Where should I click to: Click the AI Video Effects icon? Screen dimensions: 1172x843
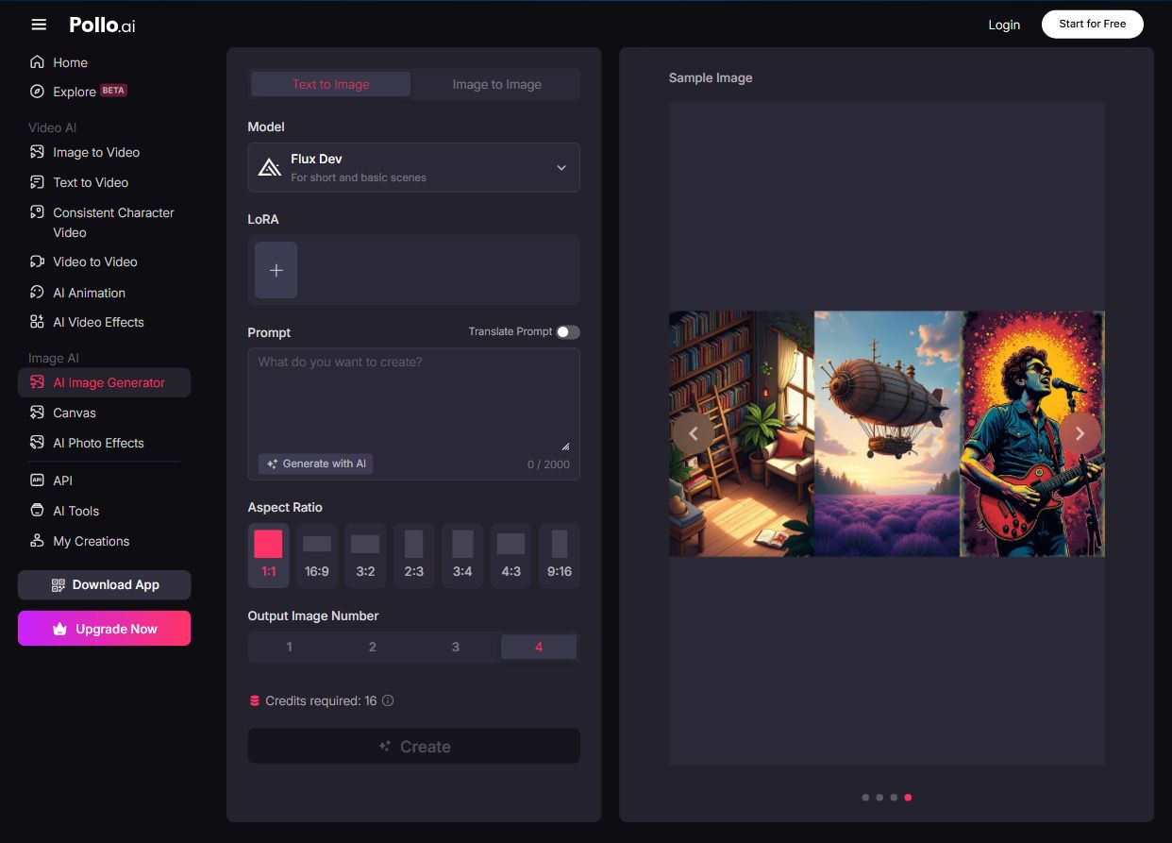[37, 322]
